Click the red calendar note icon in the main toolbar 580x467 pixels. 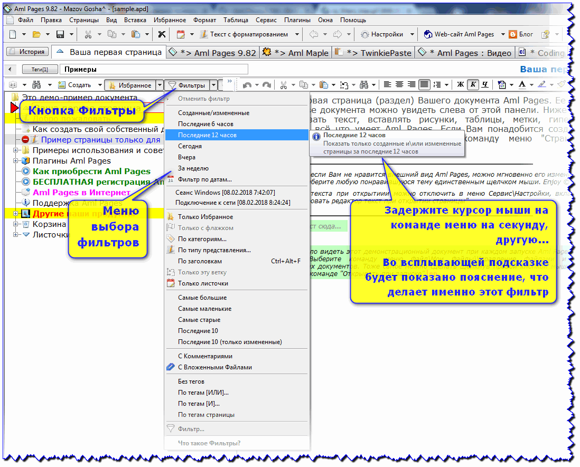pyautogui.click(x=181, y=34)
